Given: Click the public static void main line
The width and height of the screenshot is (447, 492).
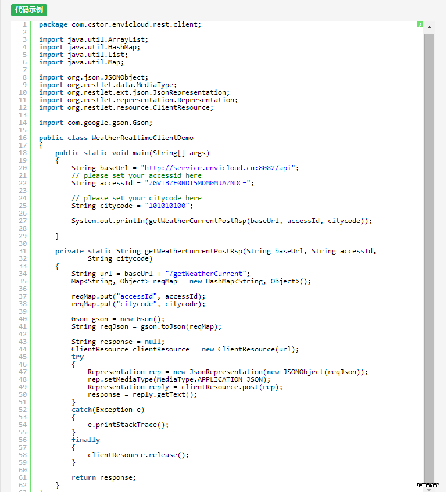Looking at the screenshot, I should [x=132, y=153].
